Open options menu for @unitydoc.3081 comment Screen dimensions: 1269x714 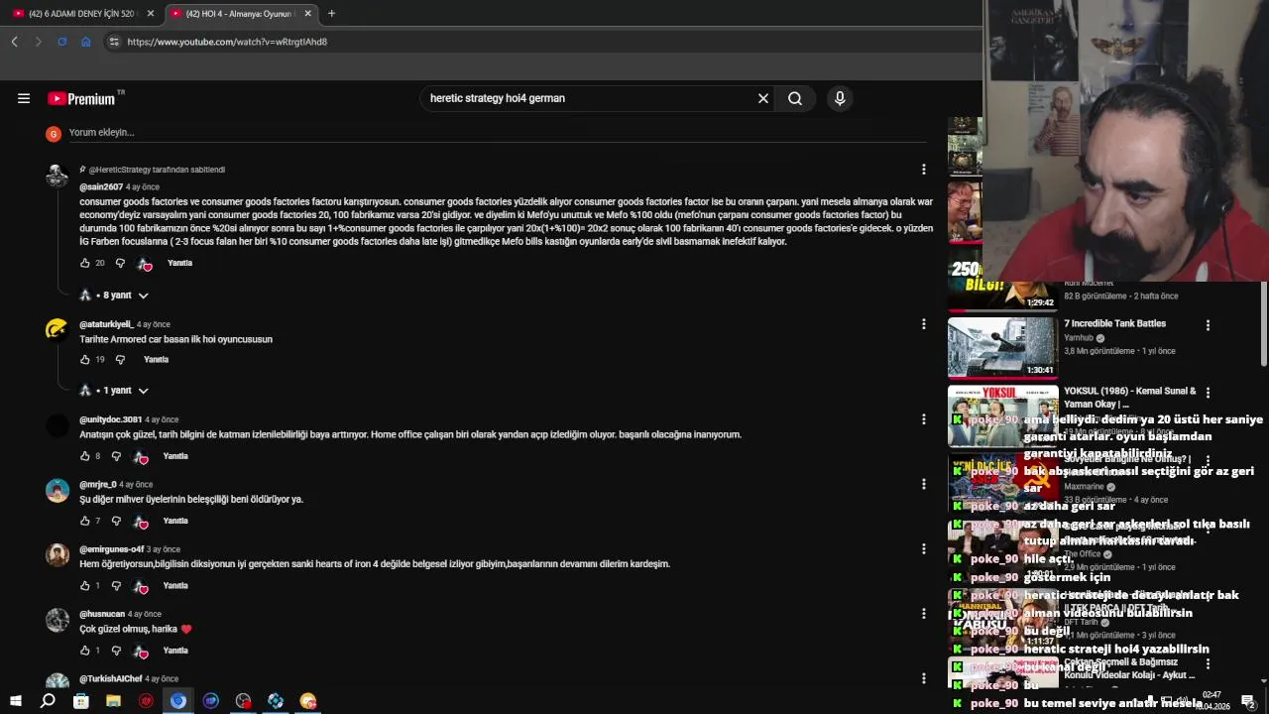click(923, 419)
